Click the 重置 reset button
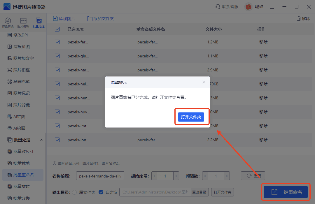 tap(253, 176)
